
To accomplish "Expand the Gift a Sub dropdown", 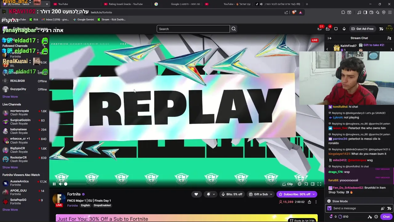I will 260,194.
